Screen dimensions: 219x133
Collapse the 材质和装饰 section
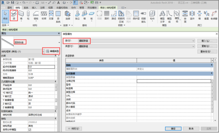[x=56, y=111]
